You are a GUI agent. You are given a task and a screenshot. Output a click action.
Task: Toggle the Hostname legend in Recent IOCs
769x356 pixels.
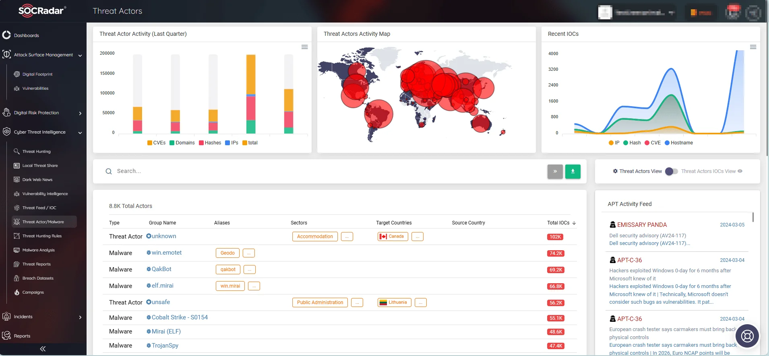(x=679, y=143)
